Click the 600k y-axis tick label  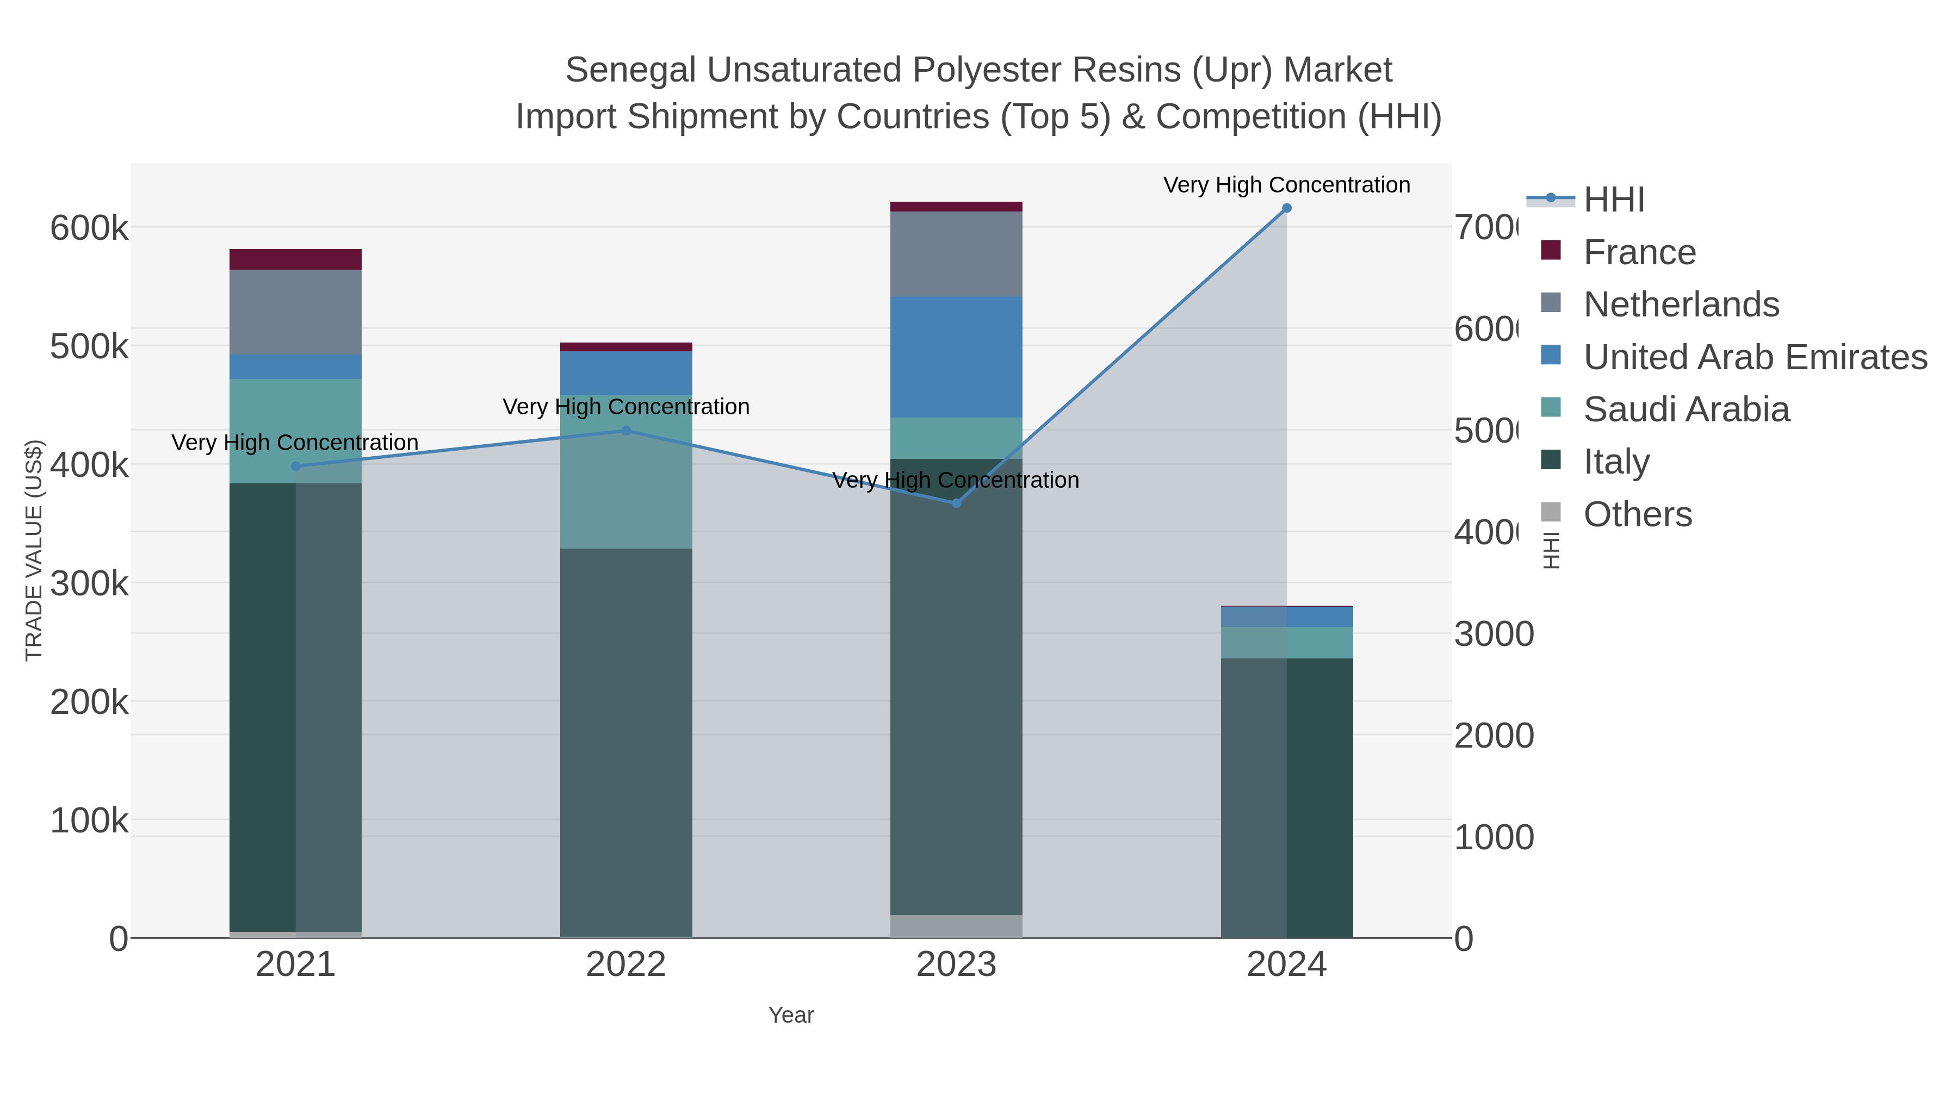pyautogui.click(x=90, y=228)
